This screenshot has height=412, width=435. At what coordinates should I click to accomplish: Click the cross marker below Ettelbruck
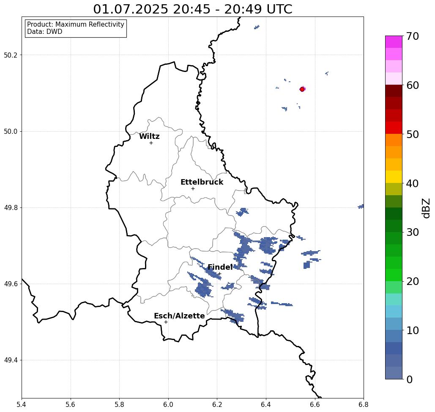[x=193, y=188]
